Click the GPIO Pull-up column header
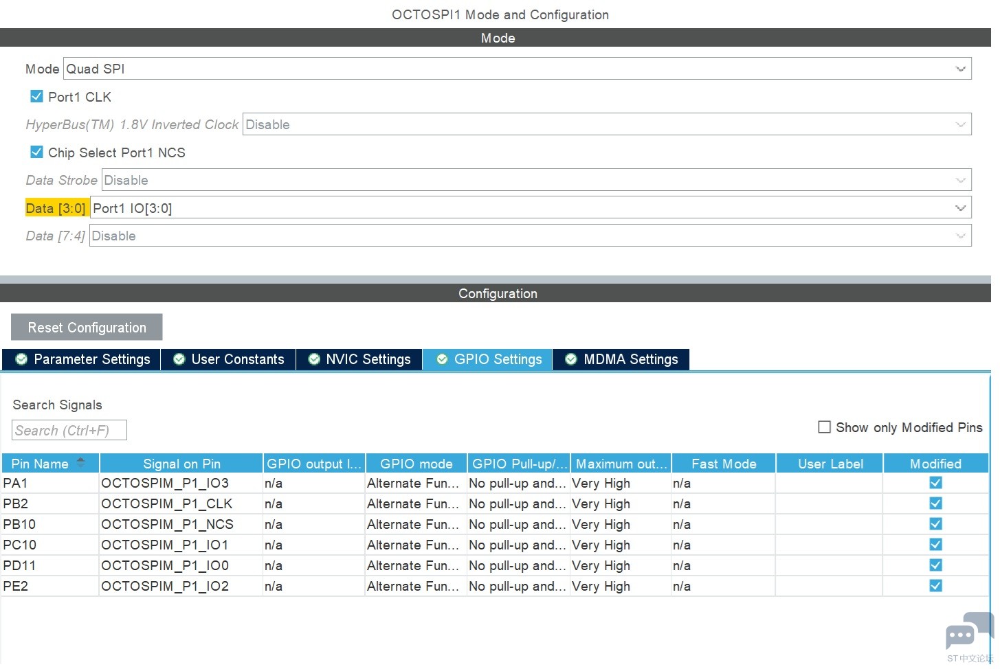Image resolution: width=1000 pixels, height=669 pixels. point(519,464)
